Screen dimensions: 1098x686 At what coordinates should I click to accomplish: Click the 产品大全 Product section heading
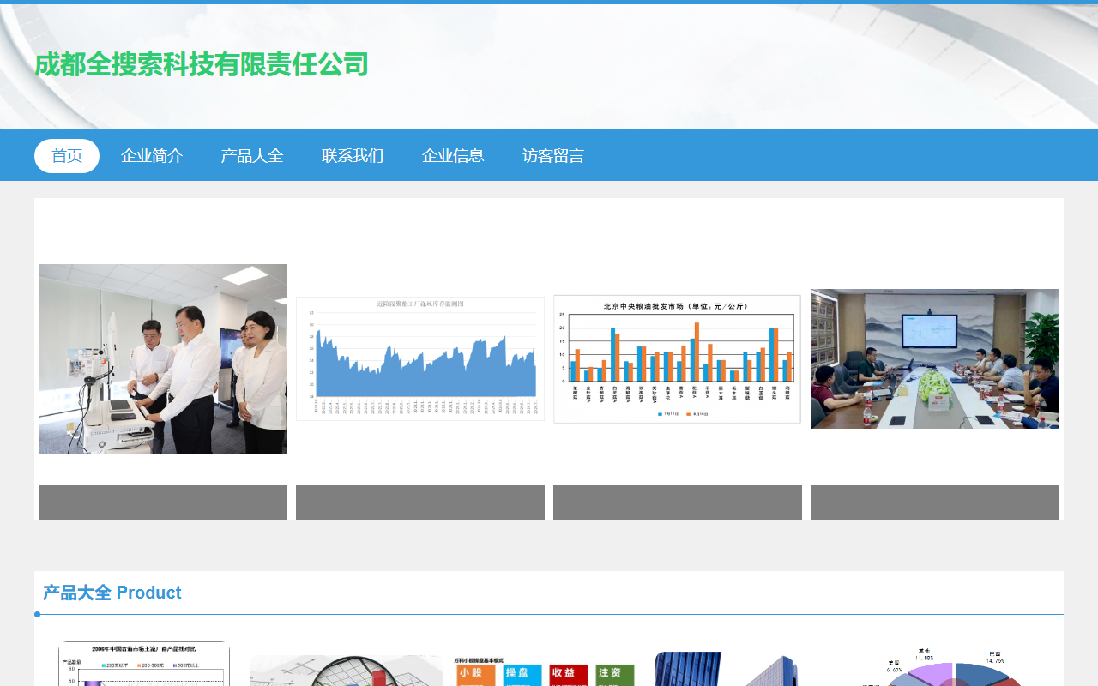tap(112, 593)
